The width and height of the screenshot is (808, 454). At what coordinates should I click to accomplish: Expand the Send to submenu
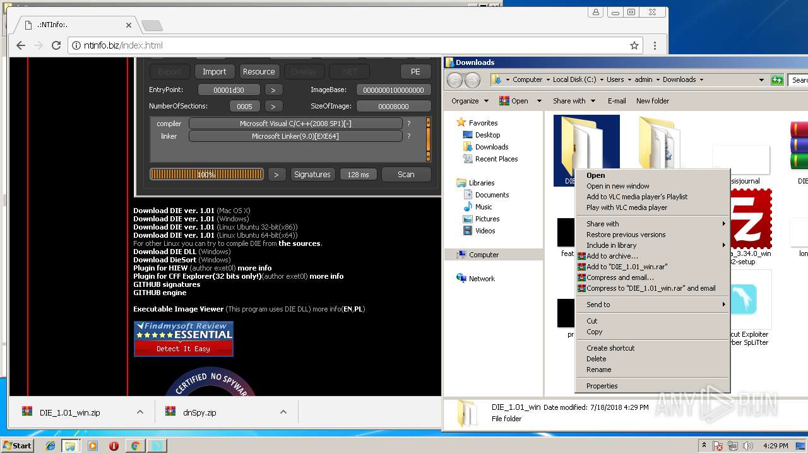653,305
